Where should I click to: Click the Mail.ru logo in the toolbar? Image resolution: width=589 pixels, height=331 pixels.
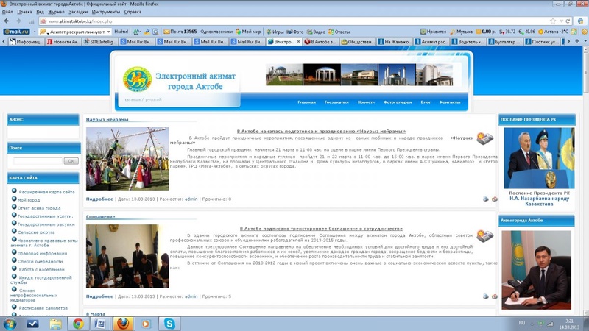point(16,32)
